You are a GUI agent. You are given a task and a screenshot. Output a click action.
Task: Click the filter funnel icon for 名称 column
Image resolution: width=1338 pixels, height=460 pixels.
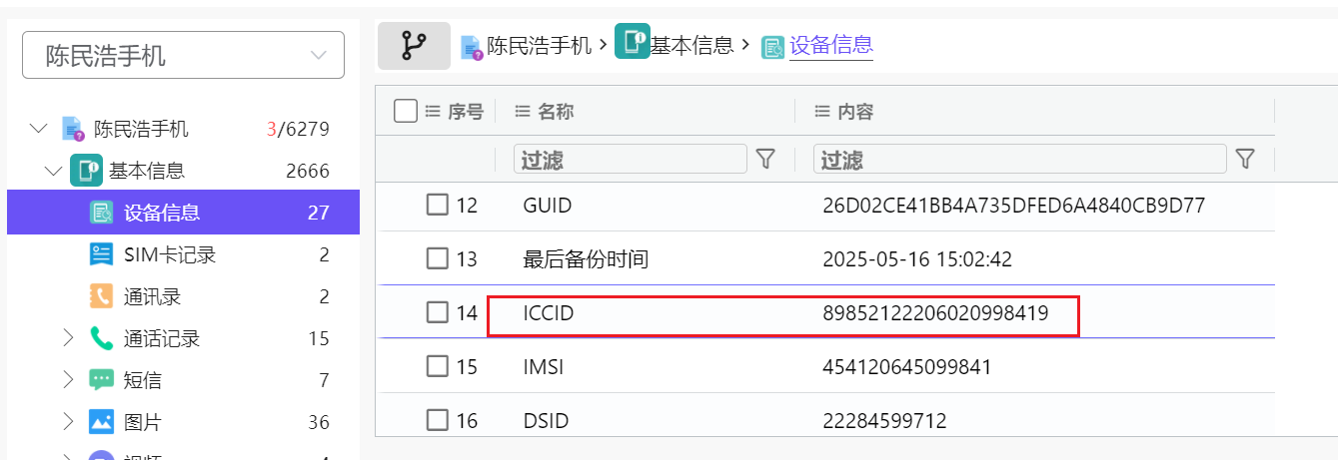point(765,159)
